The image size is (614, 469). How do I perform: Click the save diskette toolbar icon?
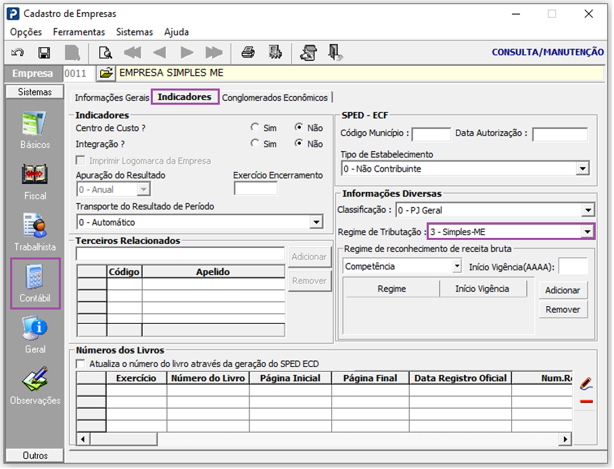pos(44,53)
